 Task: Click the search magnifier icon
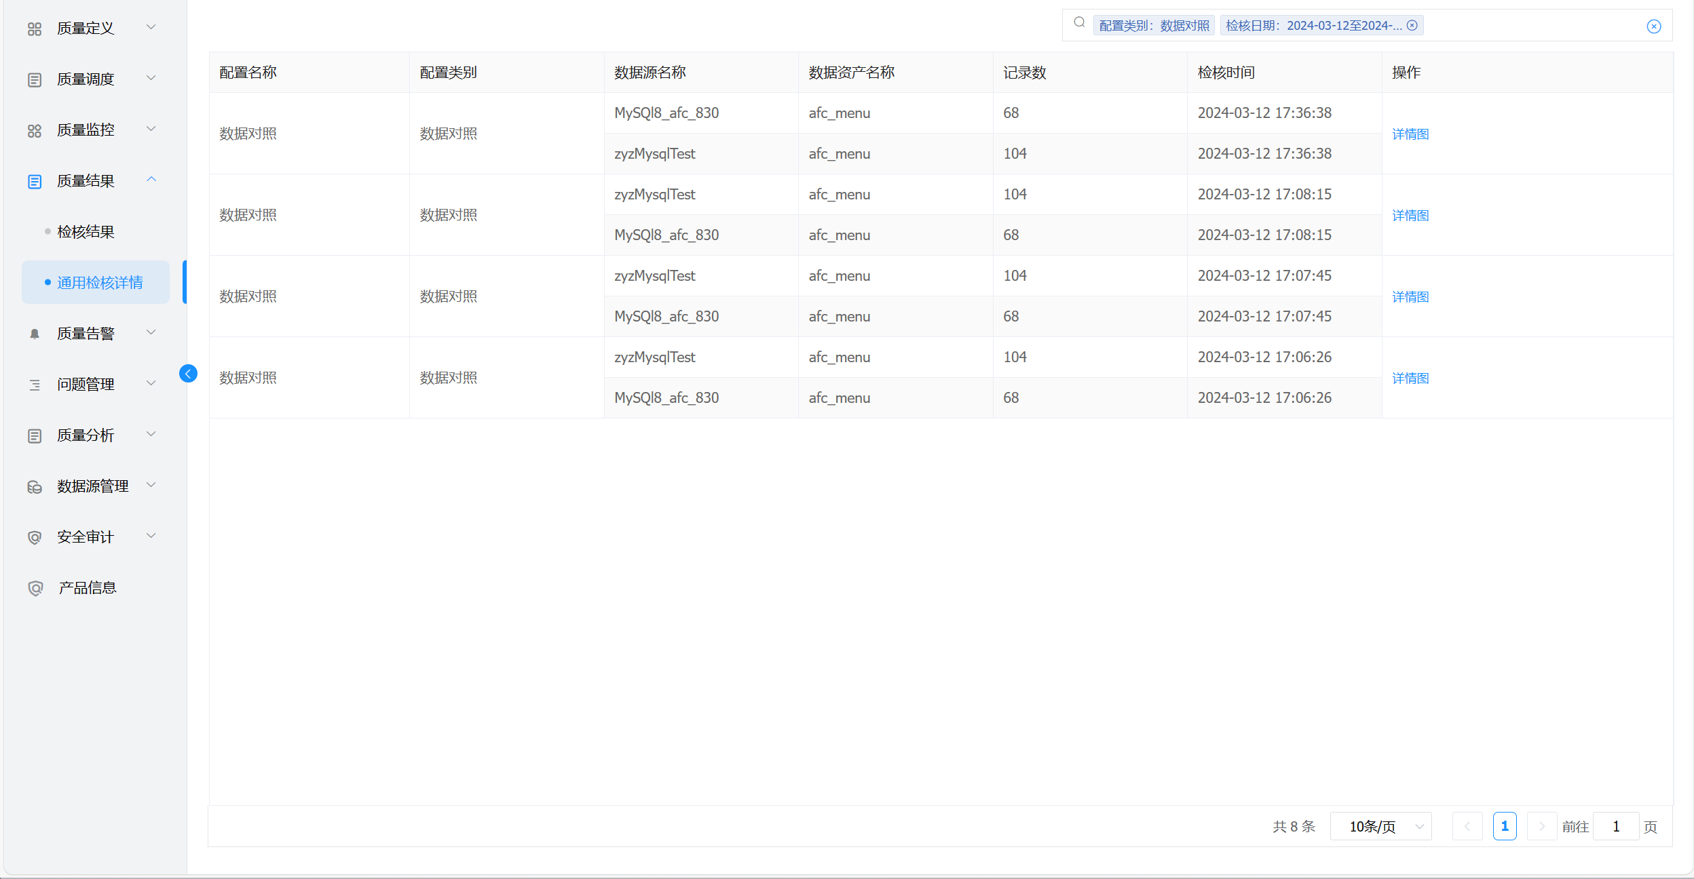click(1079, 22)
